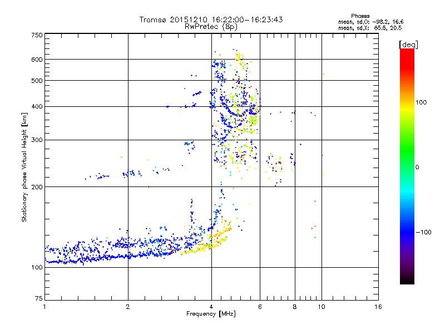Click the y-axis tick label '750'
This screenshot has height=334, width=445.
tap(37, 35)
